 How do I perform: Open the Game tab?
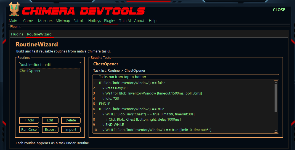point(28,21)
